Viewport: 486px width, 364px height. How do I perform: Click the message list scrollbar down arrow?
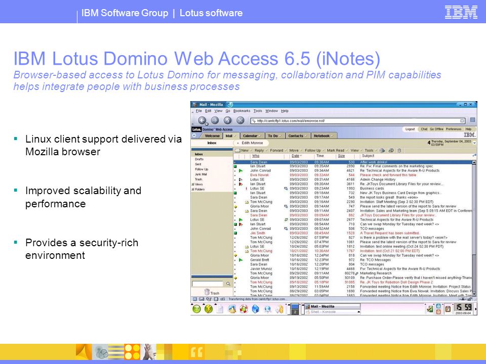pos(474,294)
